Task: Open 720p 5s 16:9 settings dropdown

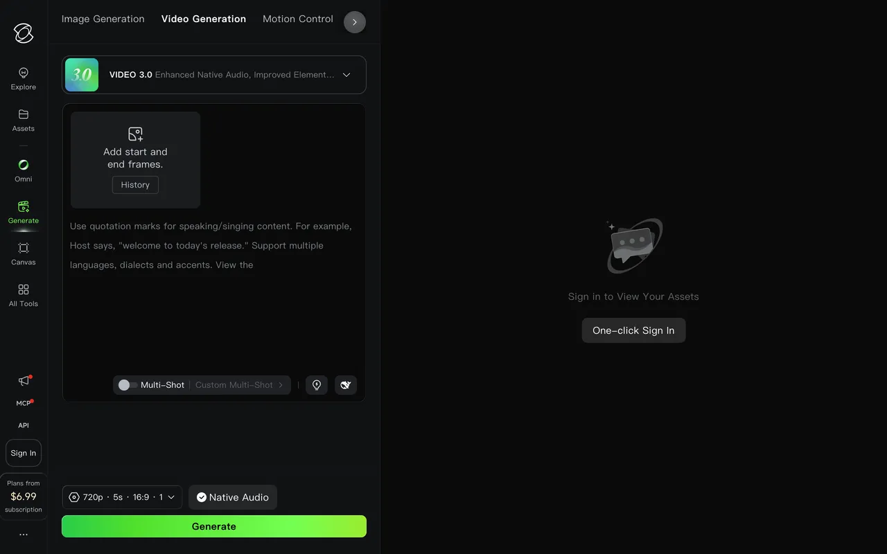Action: (122, 497)
